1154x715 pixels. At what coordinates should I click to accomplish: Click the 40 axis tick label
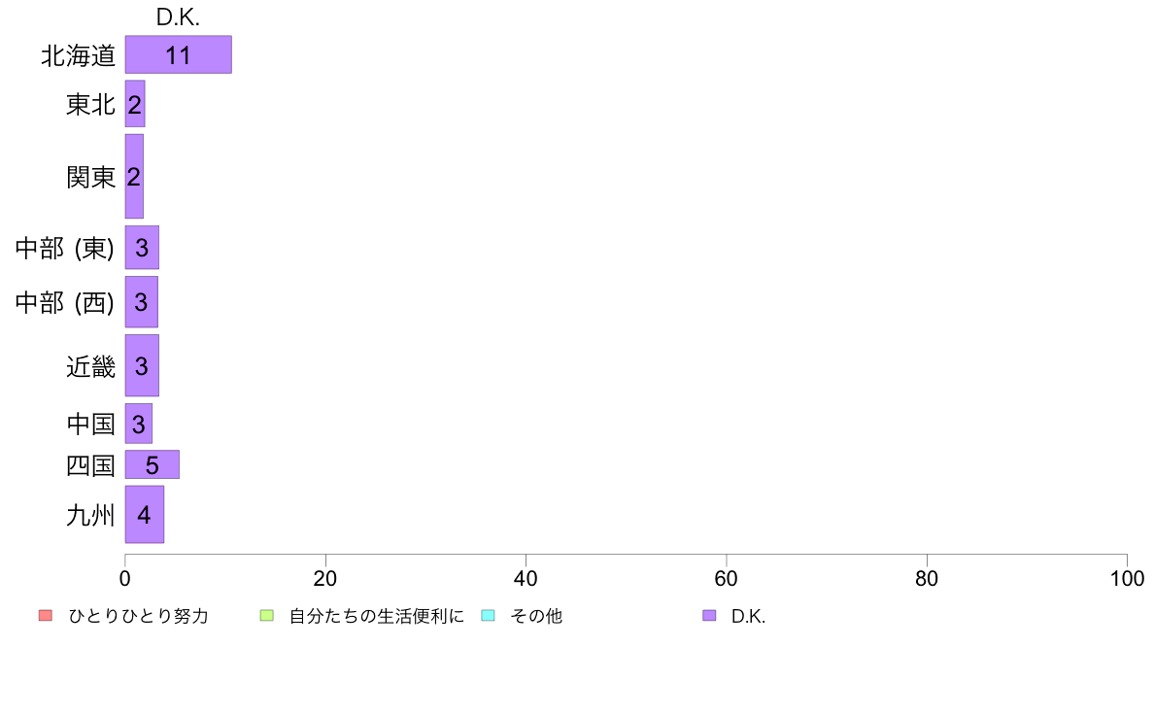(x=526, y=579)
